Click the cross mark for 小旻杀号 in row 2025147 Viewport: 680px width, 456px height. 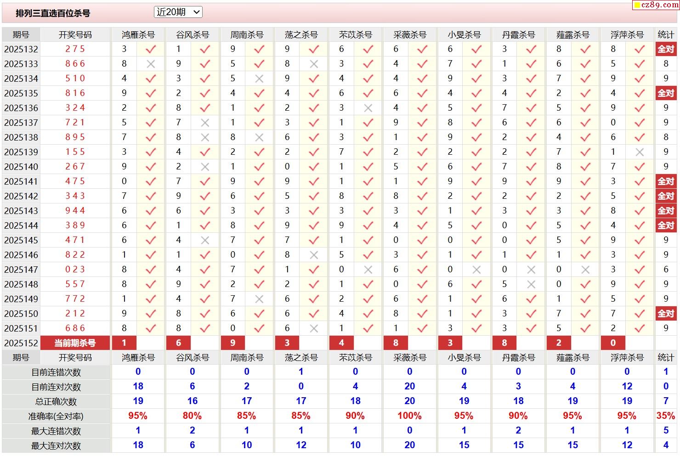[x=476, y=270]
